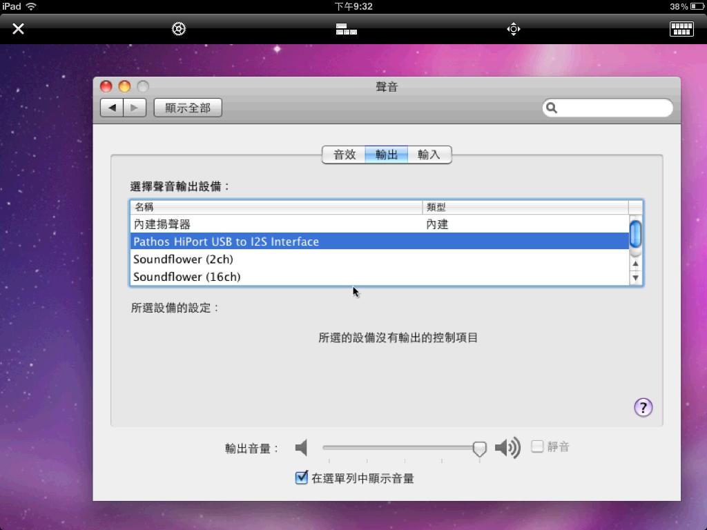
Task: Select the 輸出 tab
Action: pyautogui.click(x=387, y=155)
